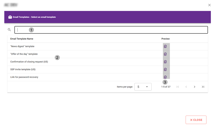Click the template search input field
Screen dimensions: 214x130
pyautogui.click(x=111, y=30)
